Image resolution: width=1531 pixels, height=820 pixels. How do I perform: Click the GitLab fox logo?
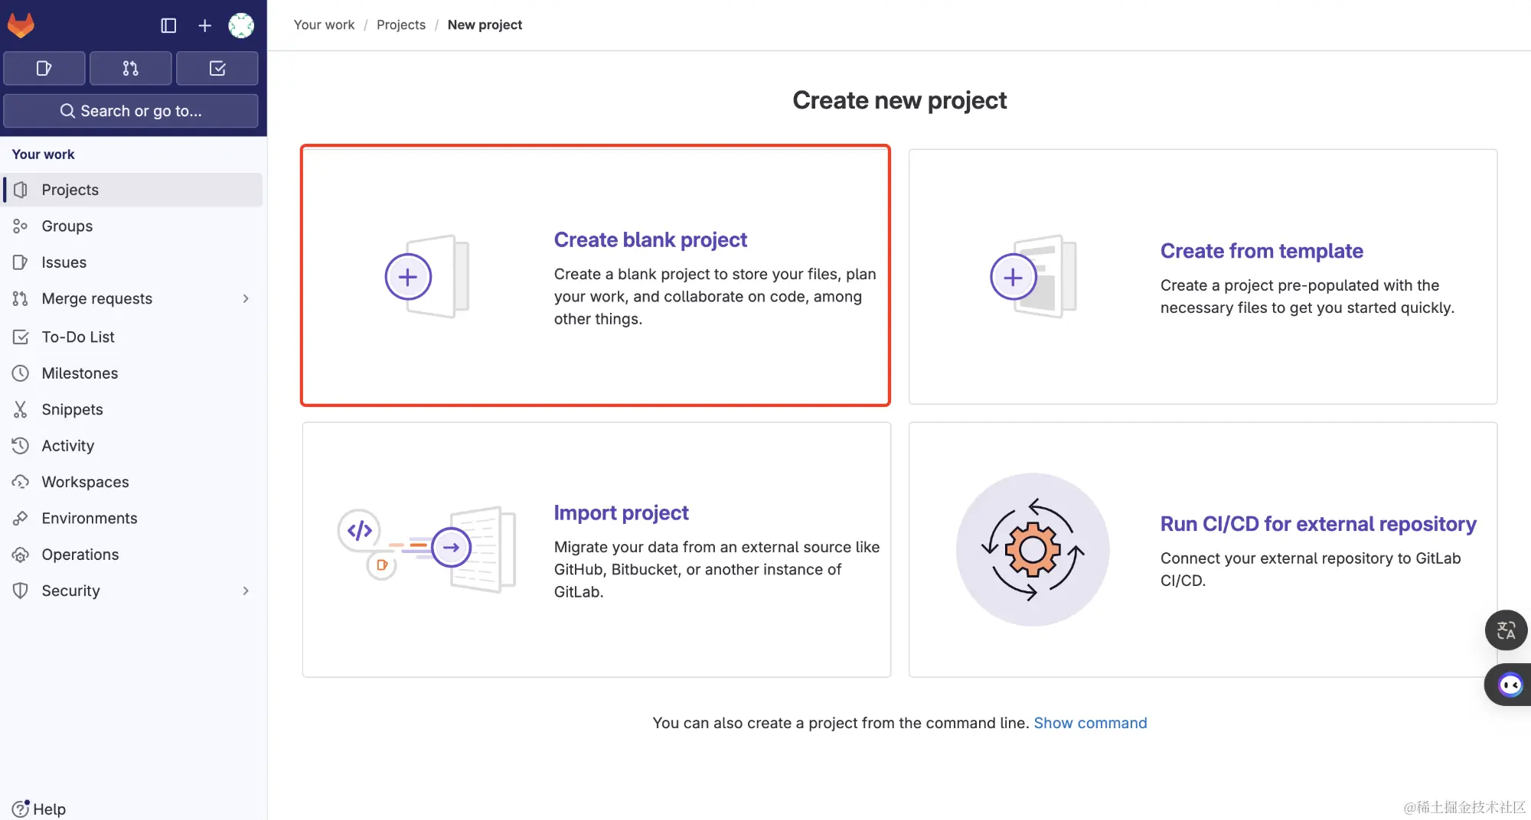point(21,25)
